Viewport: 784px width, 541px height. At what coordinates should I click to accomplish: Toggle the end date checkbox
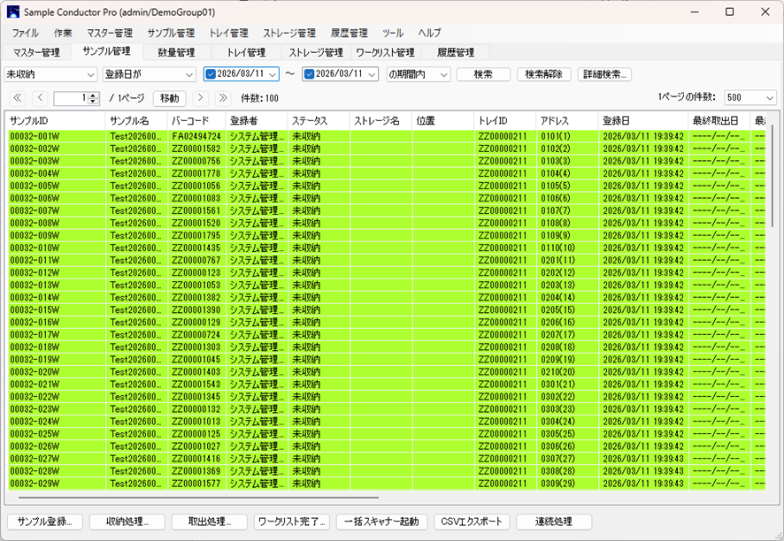tap(309, 74)
